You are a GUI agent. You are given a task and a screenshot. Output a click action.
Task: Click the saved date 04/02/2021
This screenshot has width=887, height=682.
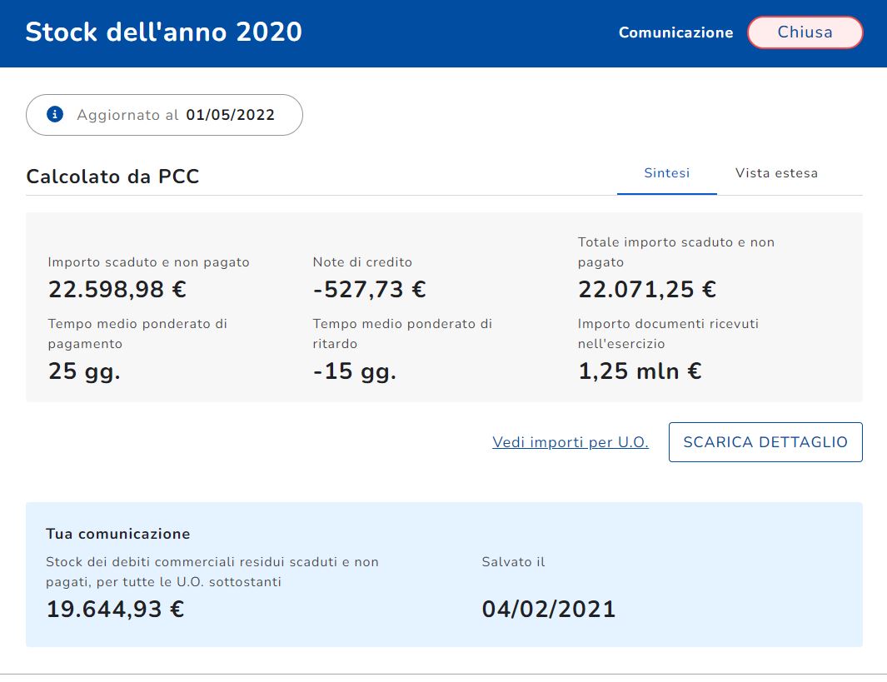548,609
